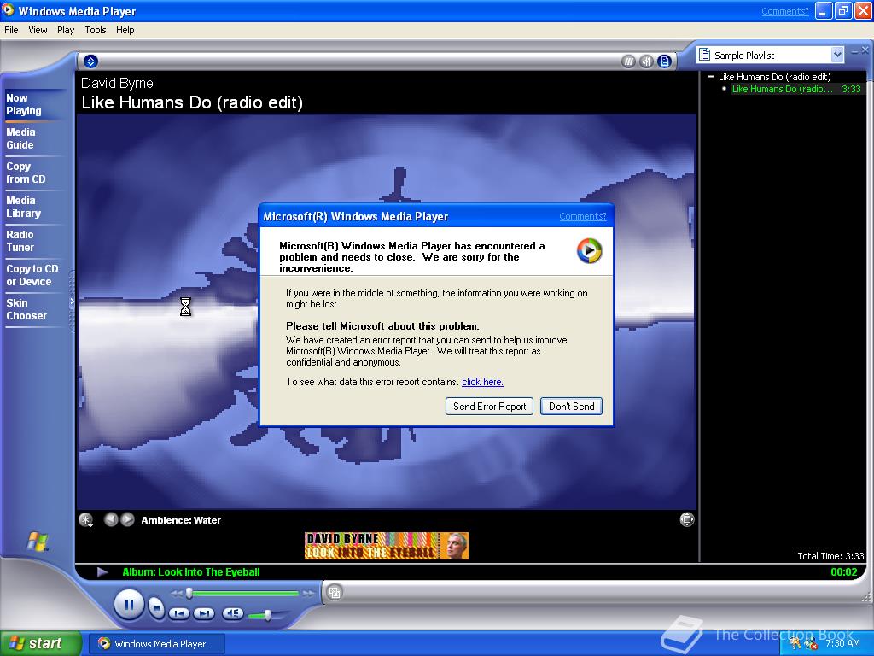
Task: Click the Media Player title bar icon
Action: (9, 10)
